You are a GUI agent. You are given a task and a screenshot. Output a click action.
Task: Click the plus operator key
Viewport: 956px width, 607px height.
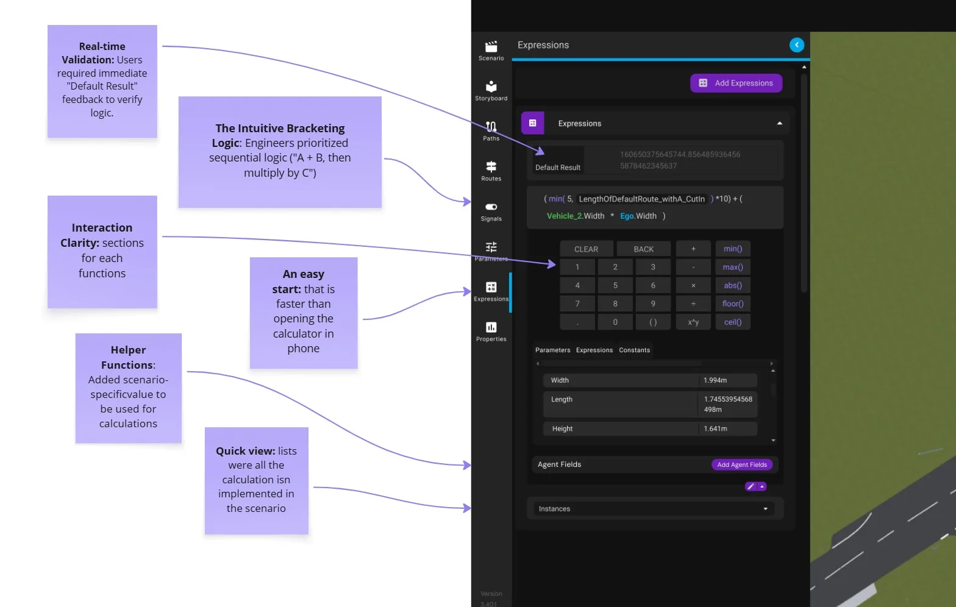point(693,249)
